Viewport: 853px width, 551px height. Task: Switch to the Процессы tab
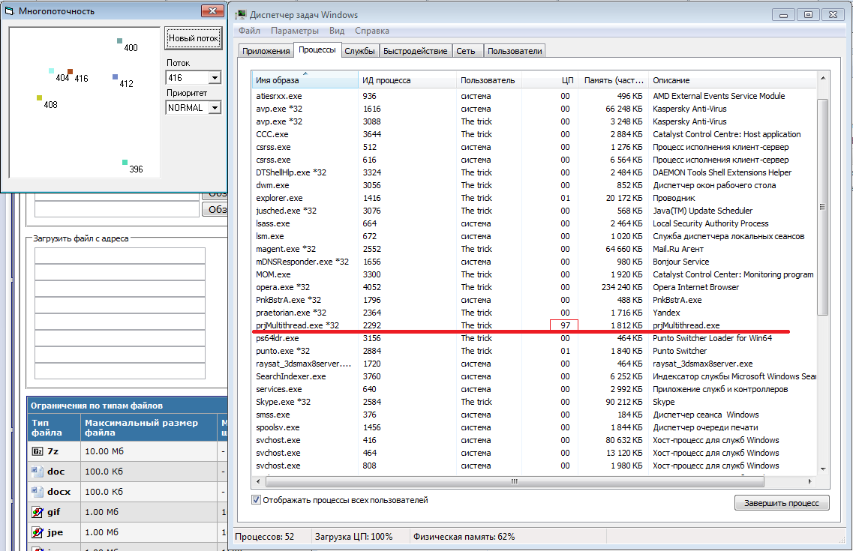point(317,50)
